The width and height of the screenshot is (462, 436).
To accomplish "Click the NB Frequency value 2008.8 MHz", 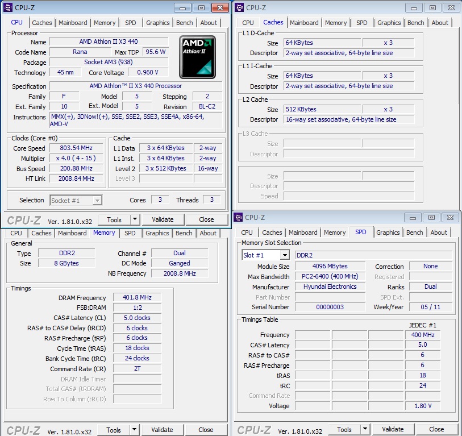I will (x=180, y=273).
